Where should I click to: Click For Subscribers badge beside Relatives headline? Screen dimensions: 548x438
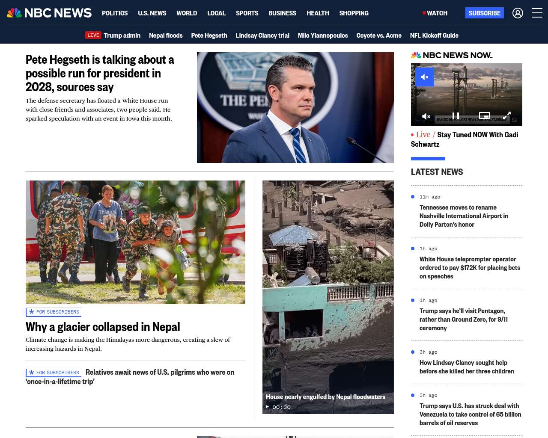pos(54,373)
